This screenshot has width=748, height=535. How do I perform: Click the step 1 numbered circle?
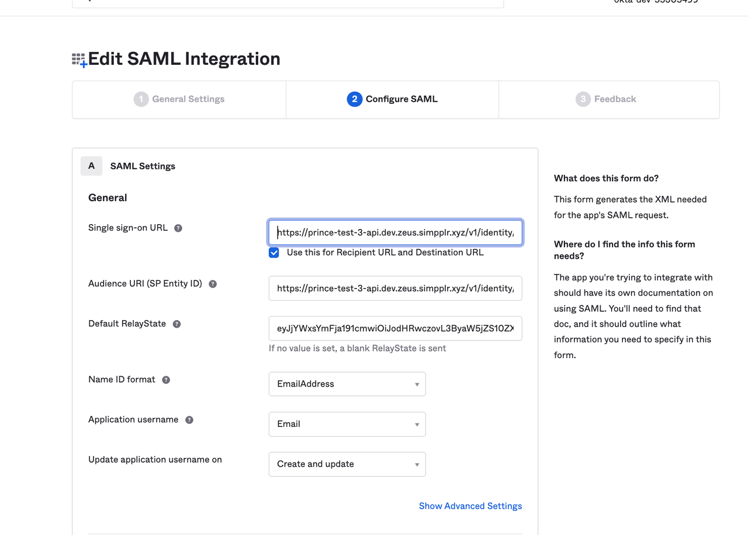[x=141, y=99]
